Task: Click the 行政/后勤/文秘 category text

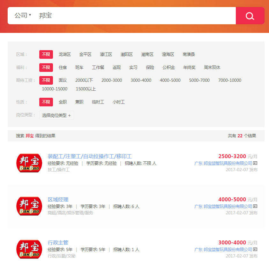Action: [x=61, y=256]
